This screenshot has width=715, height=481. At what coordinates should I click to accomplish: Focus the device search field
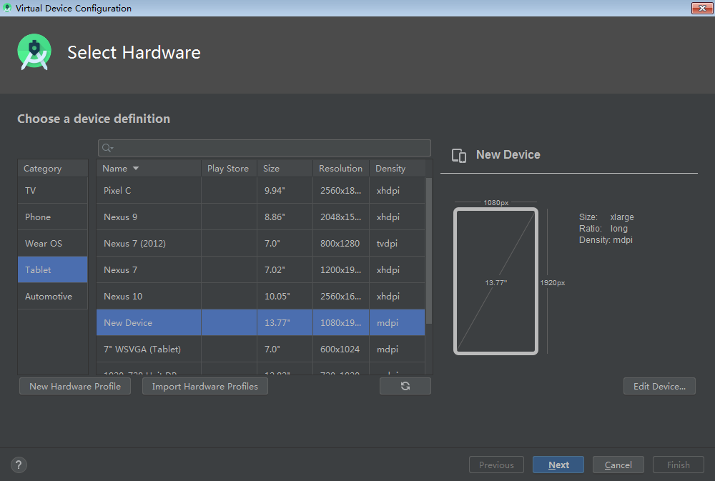265,148
